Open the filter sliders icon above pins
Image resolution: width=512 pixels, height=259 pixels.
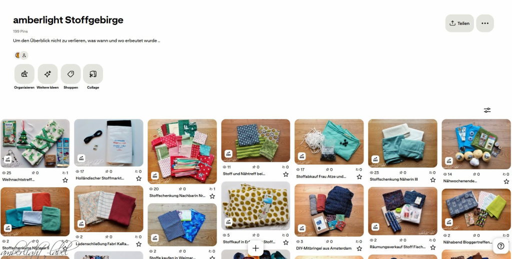(487, 110)
